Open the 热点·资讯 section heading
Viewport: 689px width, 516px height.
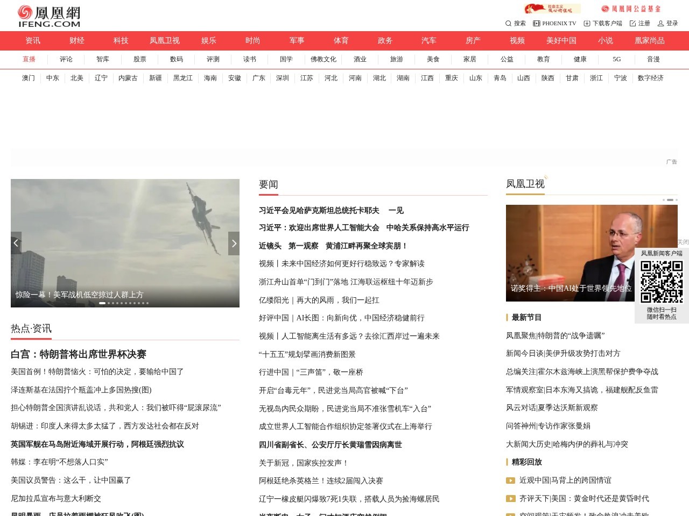[x=31, y=328]
